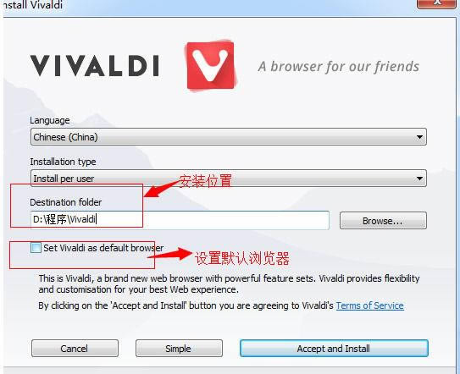Click the VIVALDI wordmark text logo
Screen dimensions: 460x374
(95, 66)
